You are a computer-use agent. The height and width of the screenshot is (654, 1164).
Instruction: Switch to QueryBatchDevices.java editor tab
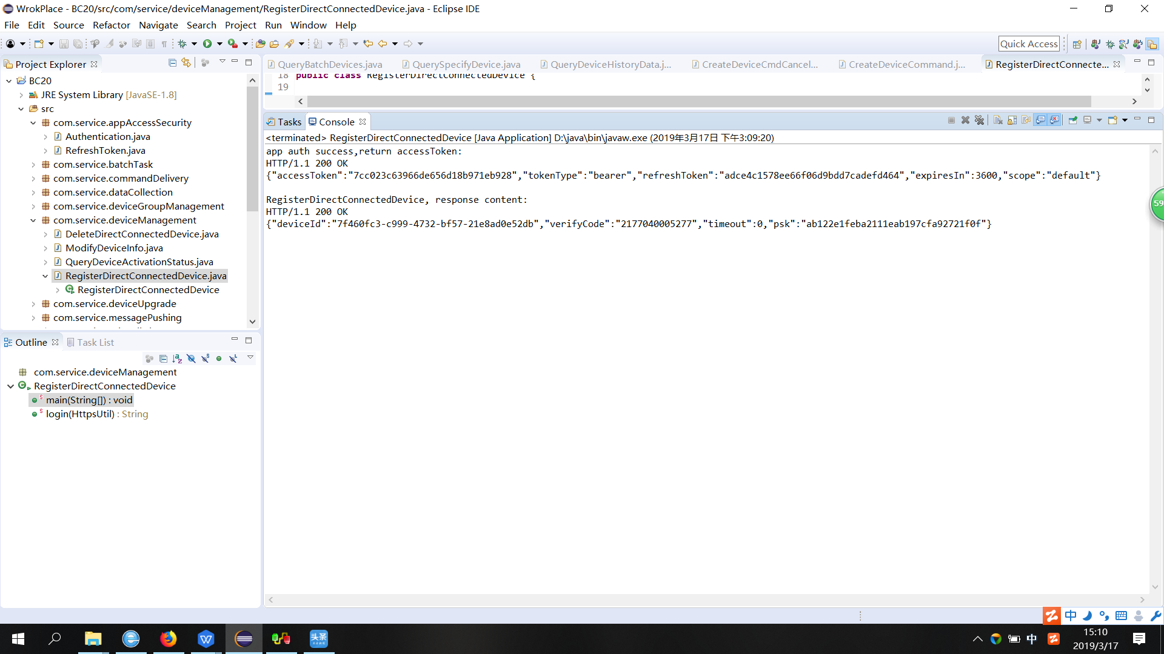(330, 65)
